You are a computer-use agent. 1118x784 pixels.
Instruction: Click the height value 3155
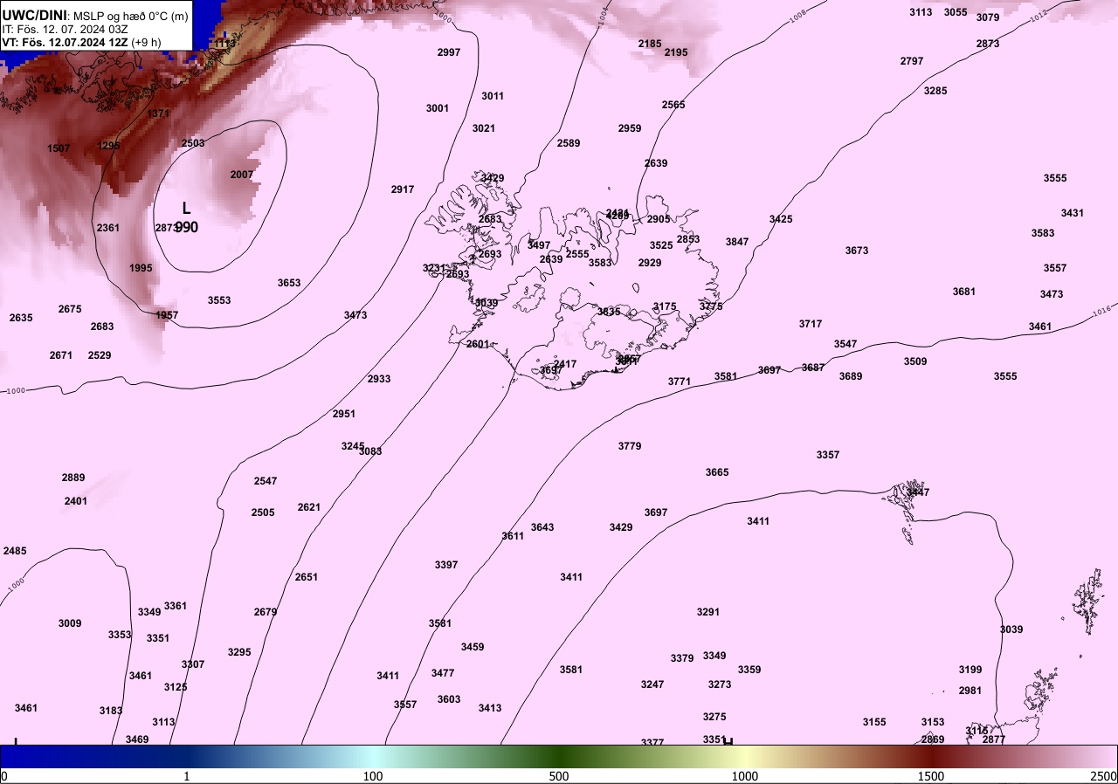click(x=874, y=722)
